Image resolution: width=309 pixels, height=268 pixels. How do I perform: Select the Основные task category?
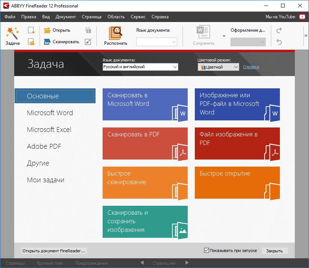tap(55, 96)
